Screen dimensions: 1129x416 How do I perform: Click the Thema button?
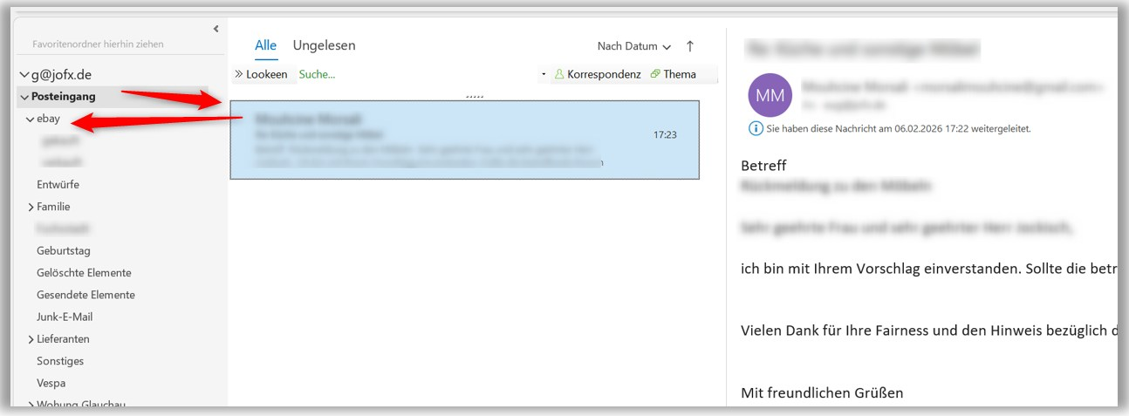[x=673, y=74]
